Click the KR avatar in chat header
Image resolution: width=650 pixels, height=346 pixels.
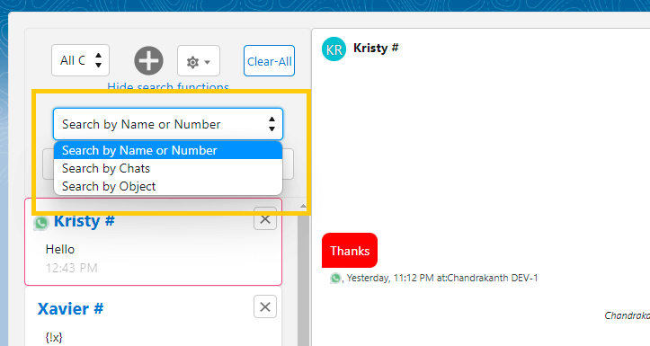334,49
